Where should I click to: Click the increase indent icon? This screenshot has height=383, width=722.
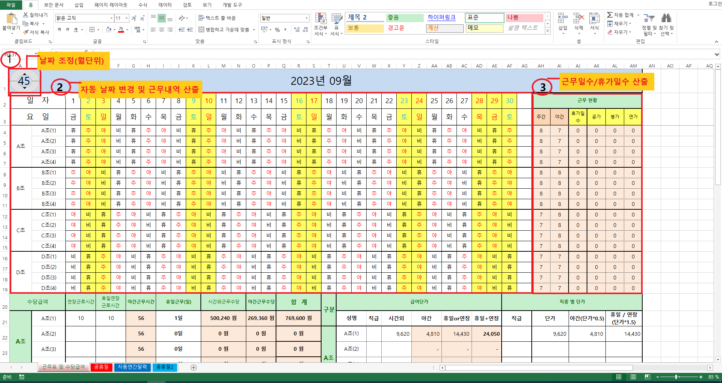pos(190,30)
